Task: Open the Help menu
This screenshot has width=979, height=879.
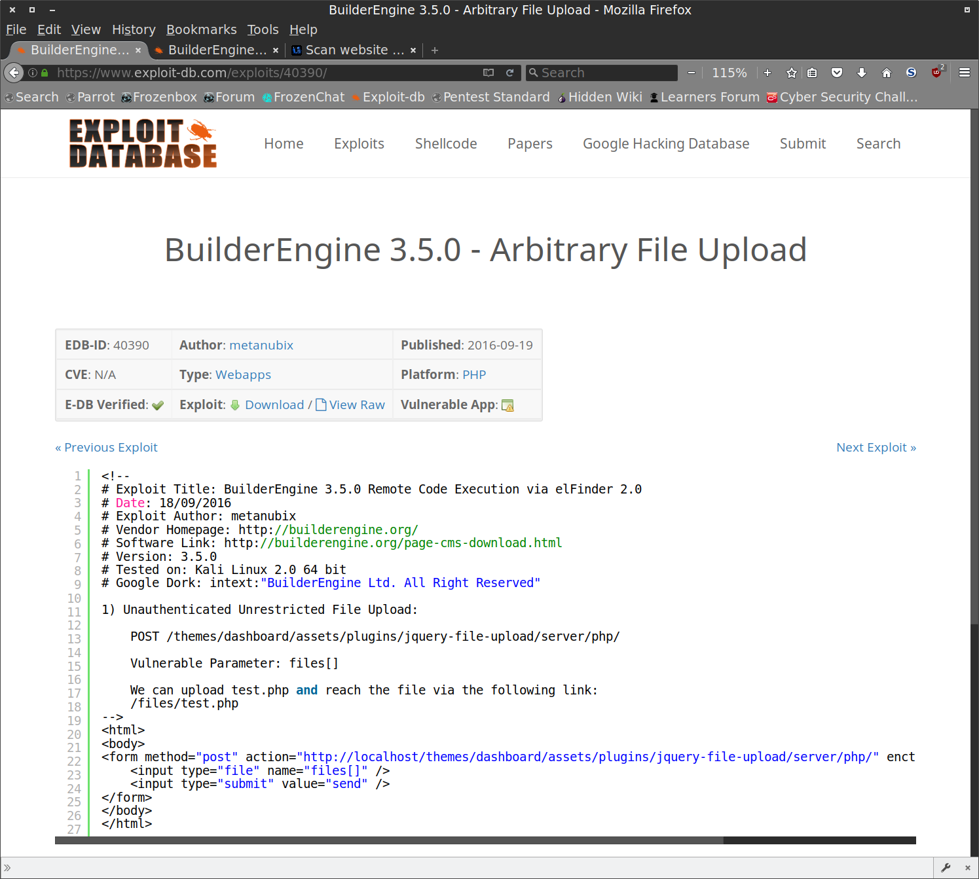Action: tap(303, 29)
